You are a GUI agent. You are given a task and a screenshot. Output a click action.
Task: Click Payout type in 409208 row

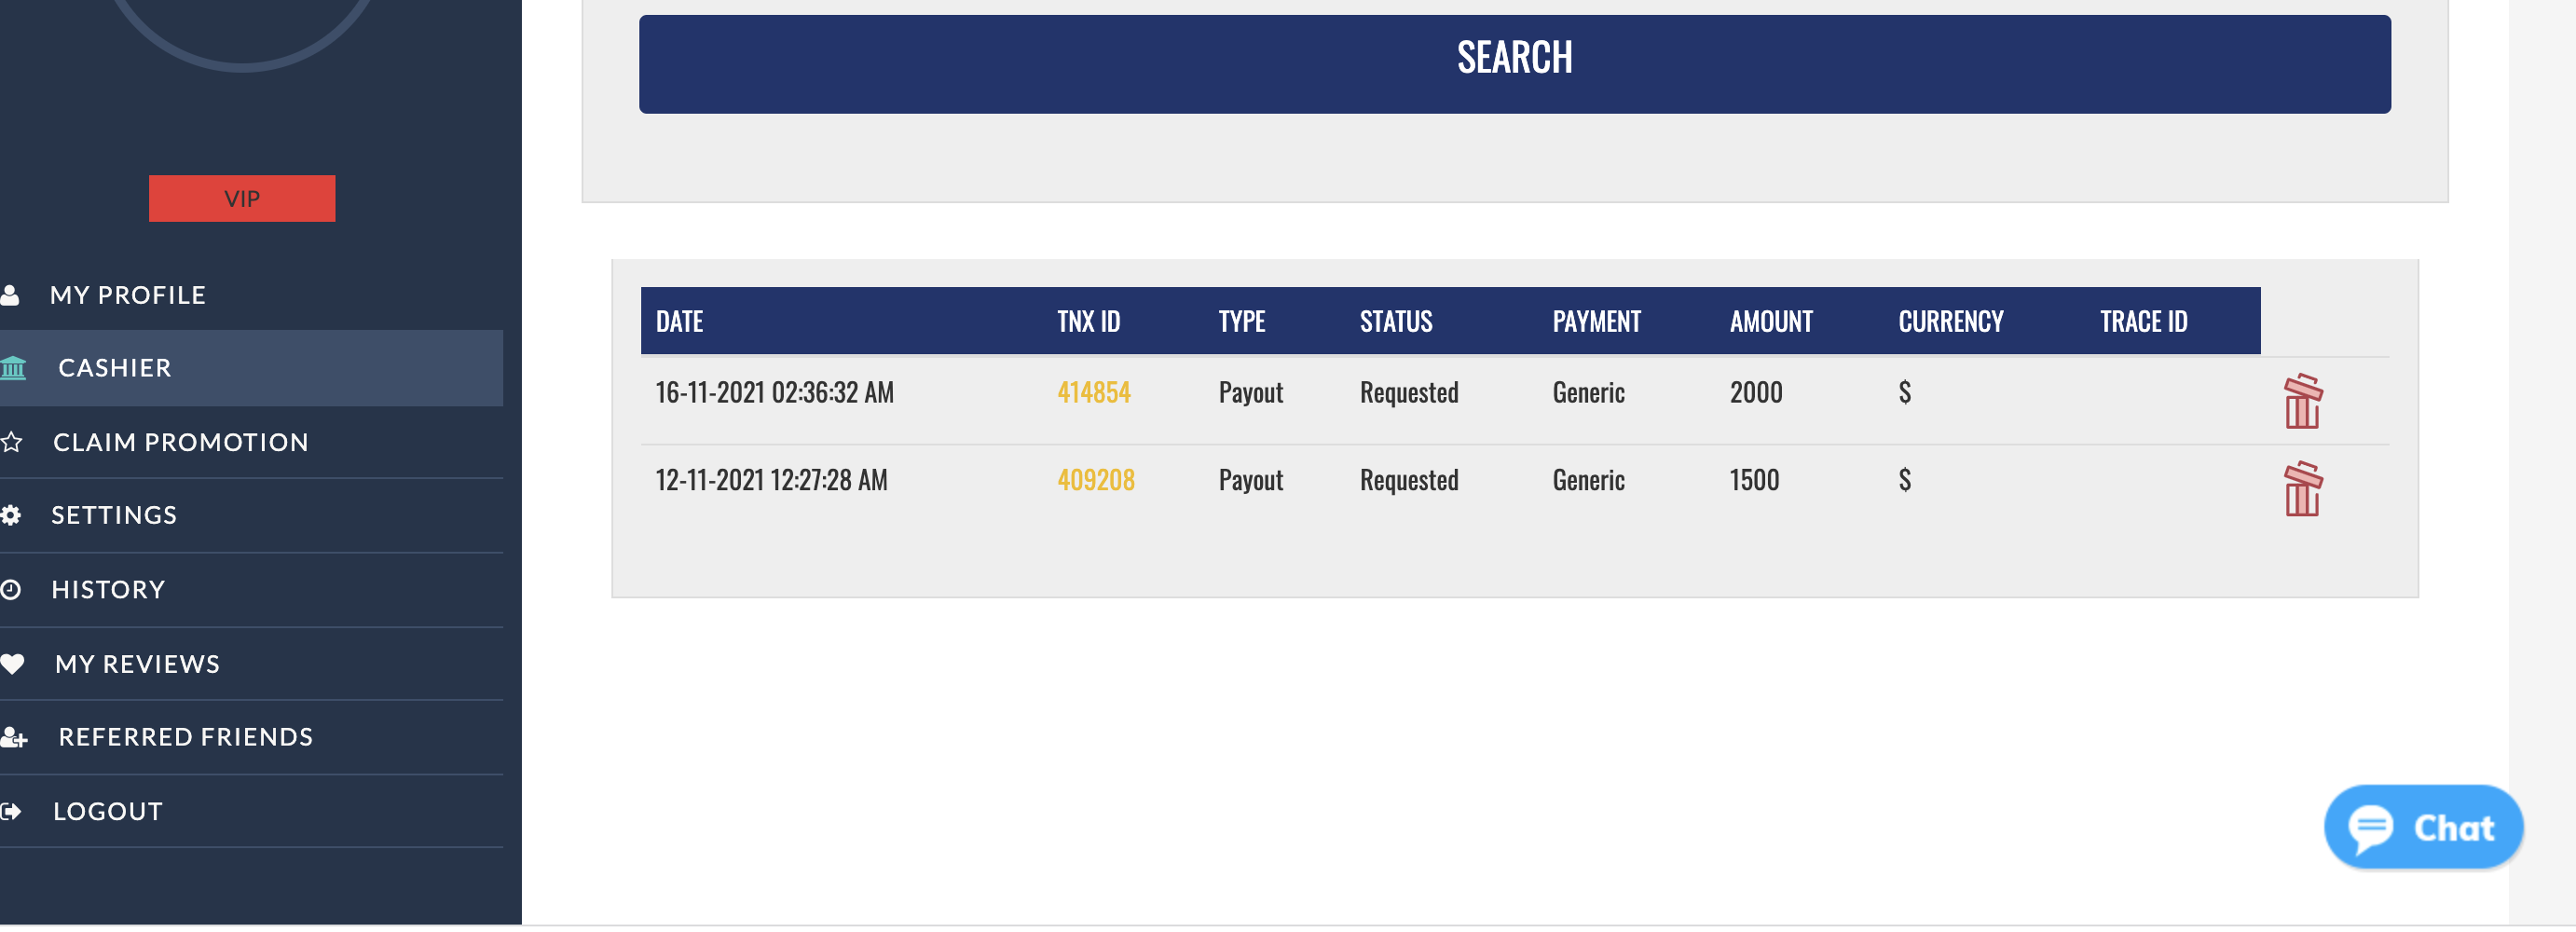(1250, 481)
